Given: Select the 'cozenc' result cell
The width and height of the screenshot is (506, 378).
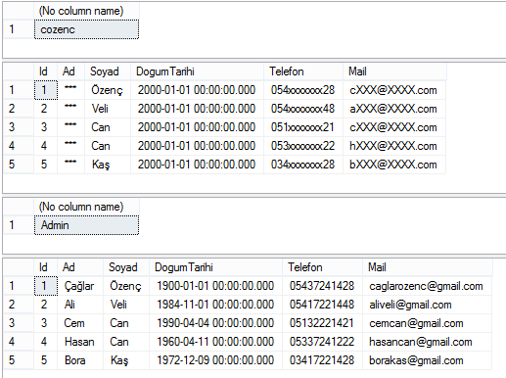Looking at the screenshot, I should pos(86,29).
